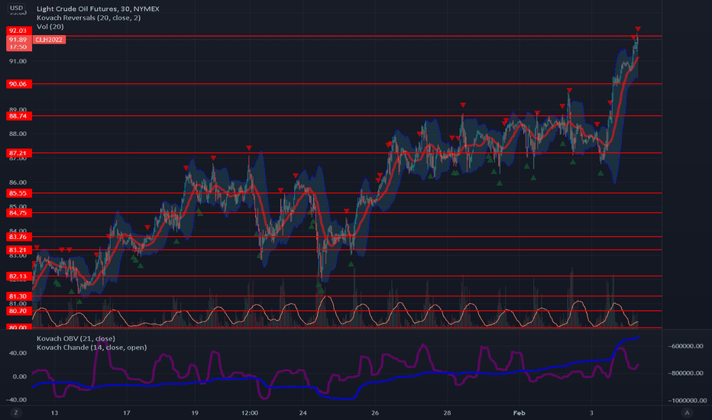This screenshot has width=712, height=420.
Task: Click the -40.00 Chande scale value
Action: (17, 400)
